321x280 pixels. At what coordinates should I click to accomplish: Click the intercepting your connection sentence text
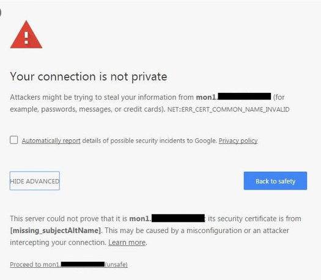point(58,243)
